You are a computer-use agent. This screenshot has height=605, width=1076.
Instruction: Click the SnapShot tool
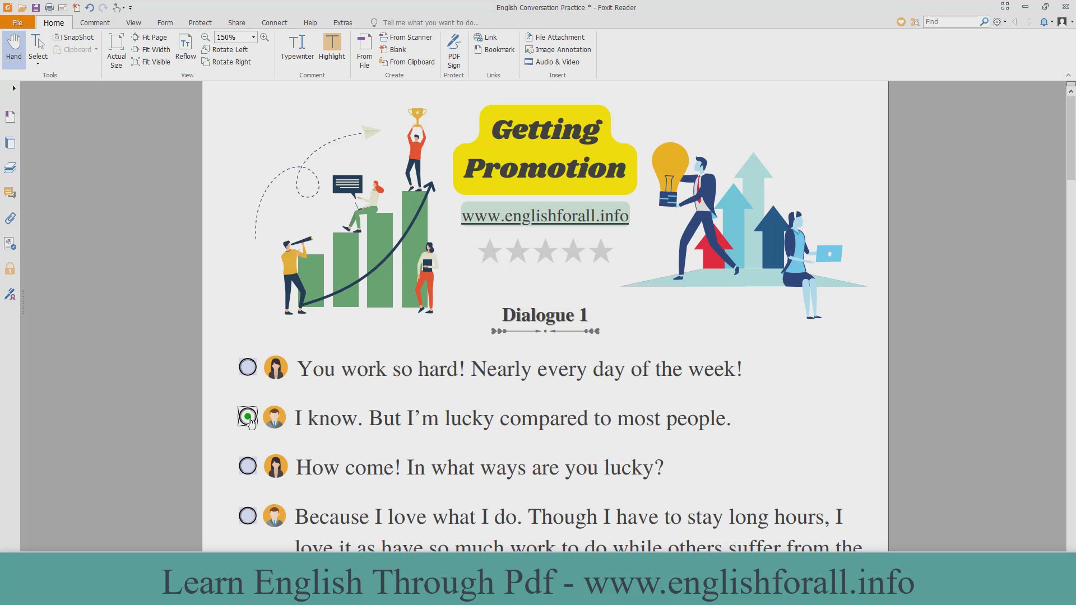(x=73, y=37)
